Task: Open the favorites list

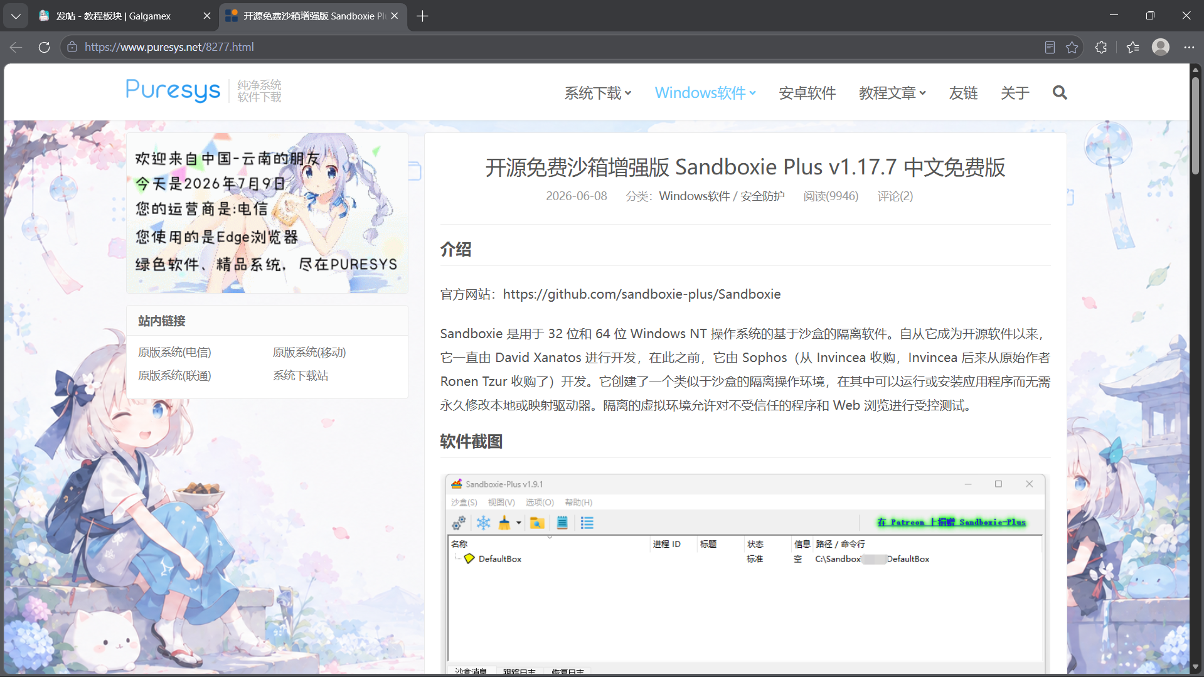Action: (x=1132, y=47)
